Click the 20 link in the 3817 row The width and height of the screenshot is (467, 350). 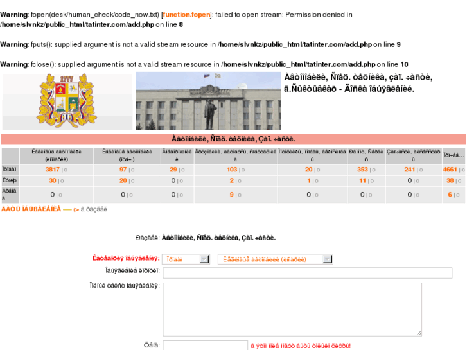pyautogui.click(x=308, y=170)
